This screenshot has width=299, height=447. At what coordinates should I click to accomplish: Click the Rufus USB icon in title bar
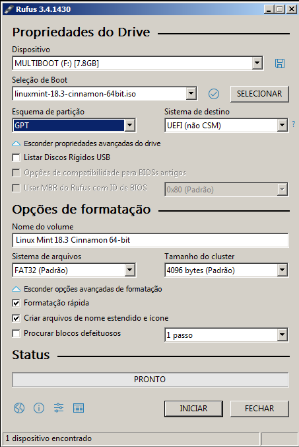[8, 9]
